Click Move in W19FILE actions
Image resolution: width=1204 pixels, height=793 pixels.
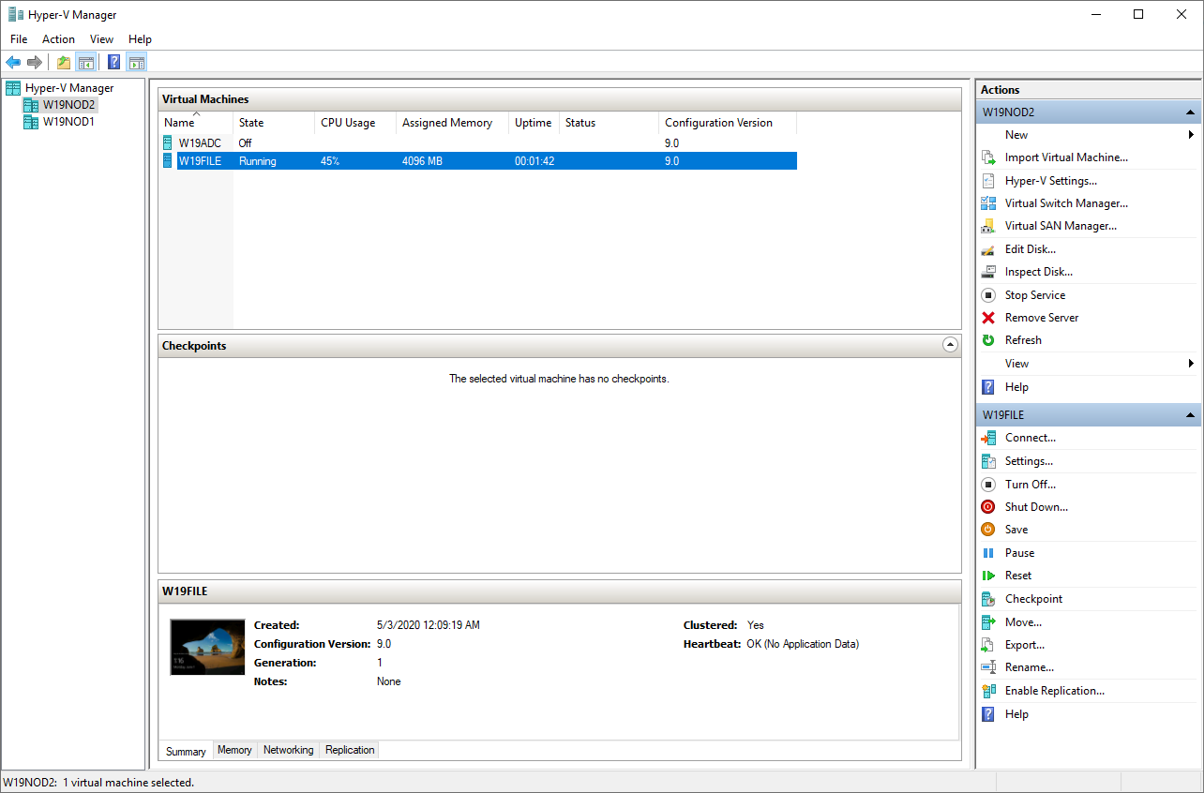(x=1023, y=622)
